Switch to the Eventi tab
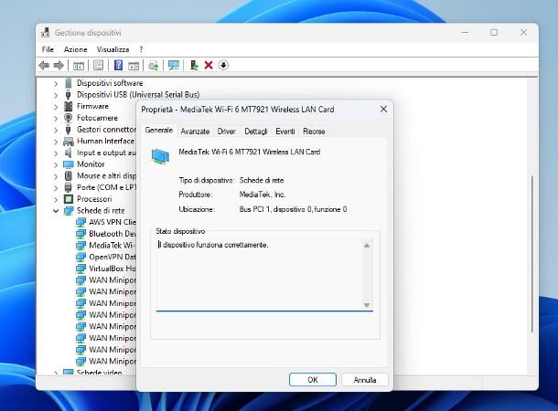 285,132
